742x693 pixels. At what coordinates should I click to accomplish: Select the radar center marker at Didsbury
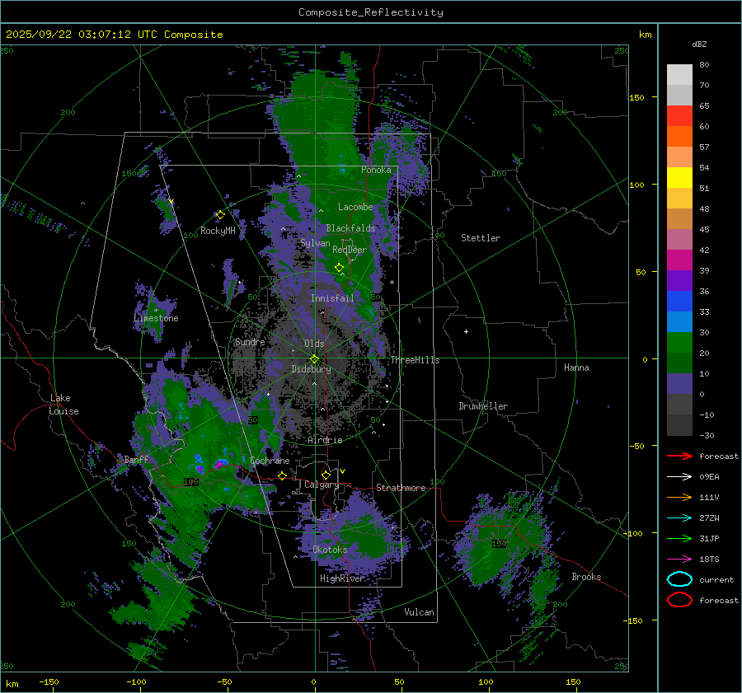pos(314,358)
